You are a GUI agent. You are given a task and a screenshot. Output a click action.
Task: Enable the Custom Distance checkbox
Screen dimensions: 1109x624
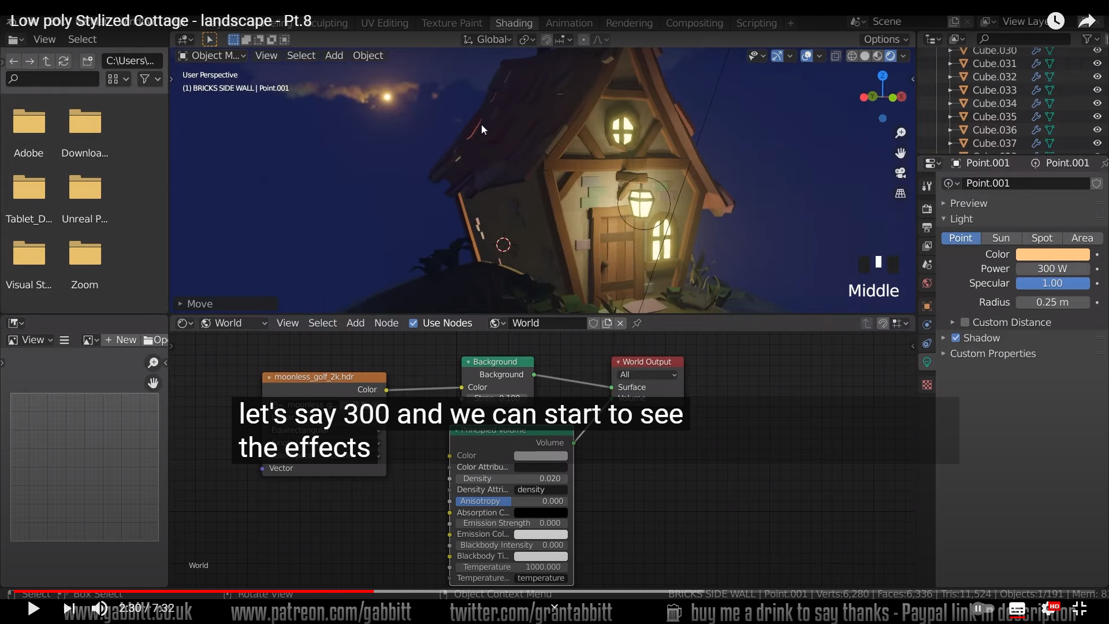[965, 322]
